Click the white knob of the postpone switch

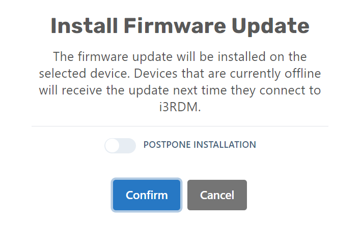coord(113,145)
